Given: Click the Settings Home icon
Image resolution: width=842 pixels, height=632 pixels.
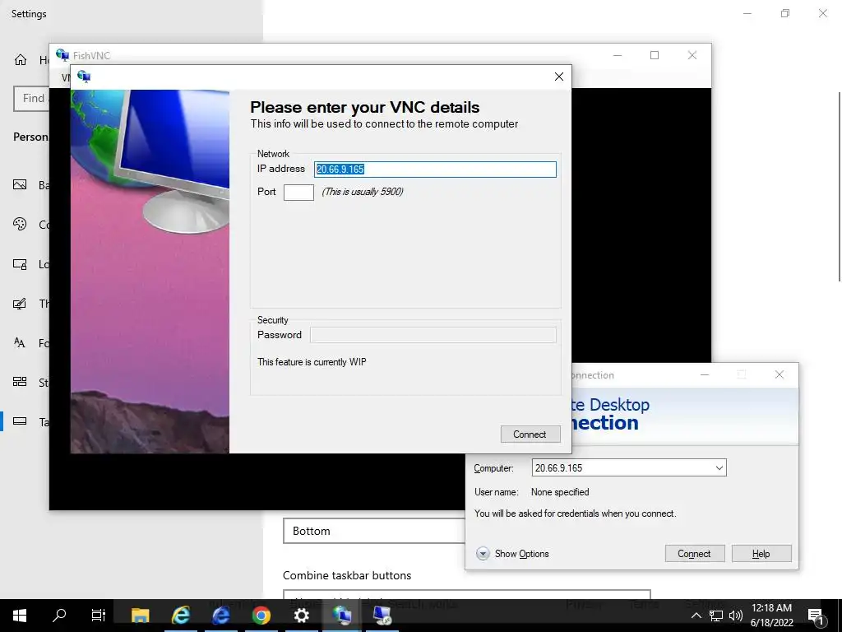Looking at the screenshot, I should pos(21,59).
